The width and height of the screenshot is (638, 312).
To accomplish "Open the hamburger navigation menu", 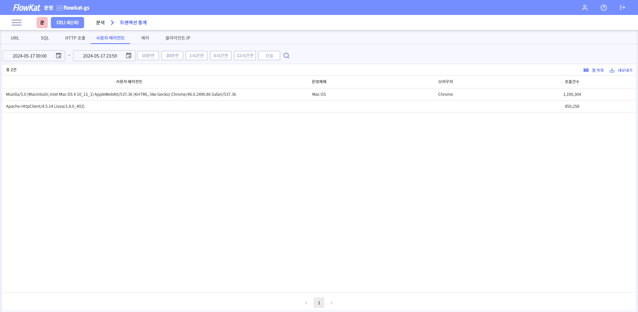I will tap(16, 23).
